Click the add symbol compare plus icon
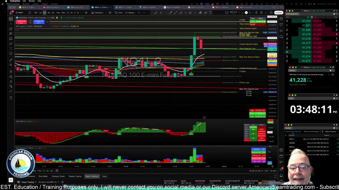Screen dimensions: 339x190 pyautogui.click(x=29, y=13)
